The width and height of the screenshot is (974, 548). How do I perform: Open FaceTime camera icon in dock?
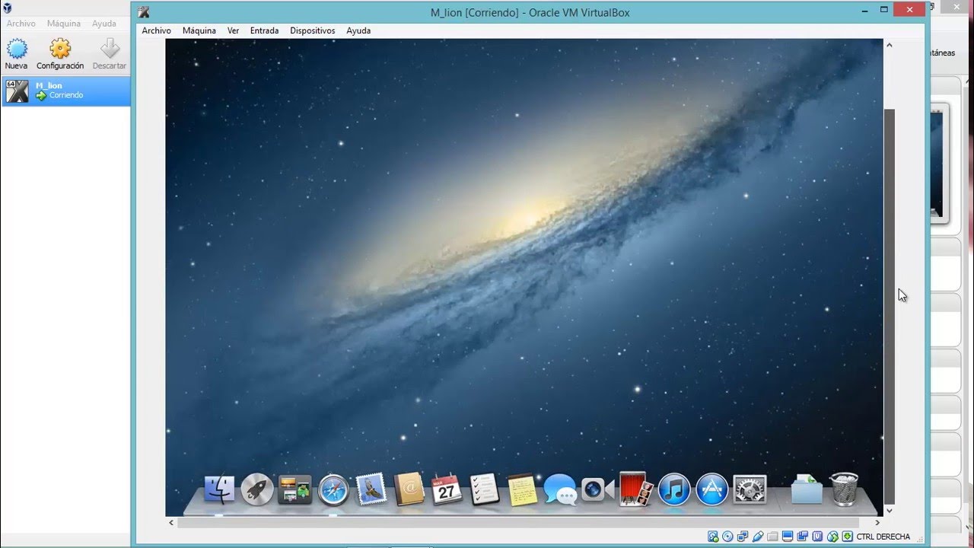tap(598, 489)
